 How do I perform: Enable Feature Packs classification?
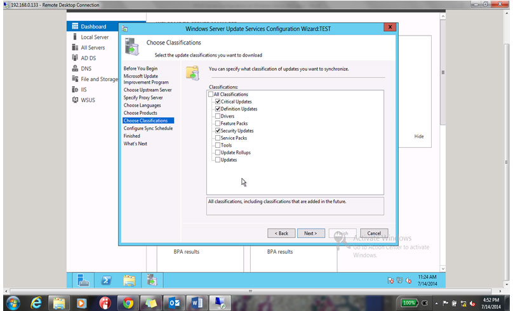coord(218,123)
